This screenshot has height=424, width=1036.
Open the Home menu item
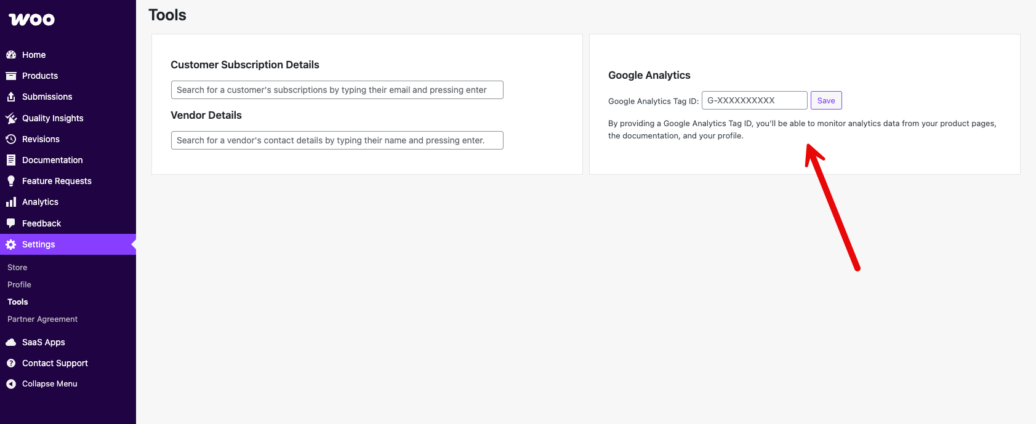click(68, 55)
